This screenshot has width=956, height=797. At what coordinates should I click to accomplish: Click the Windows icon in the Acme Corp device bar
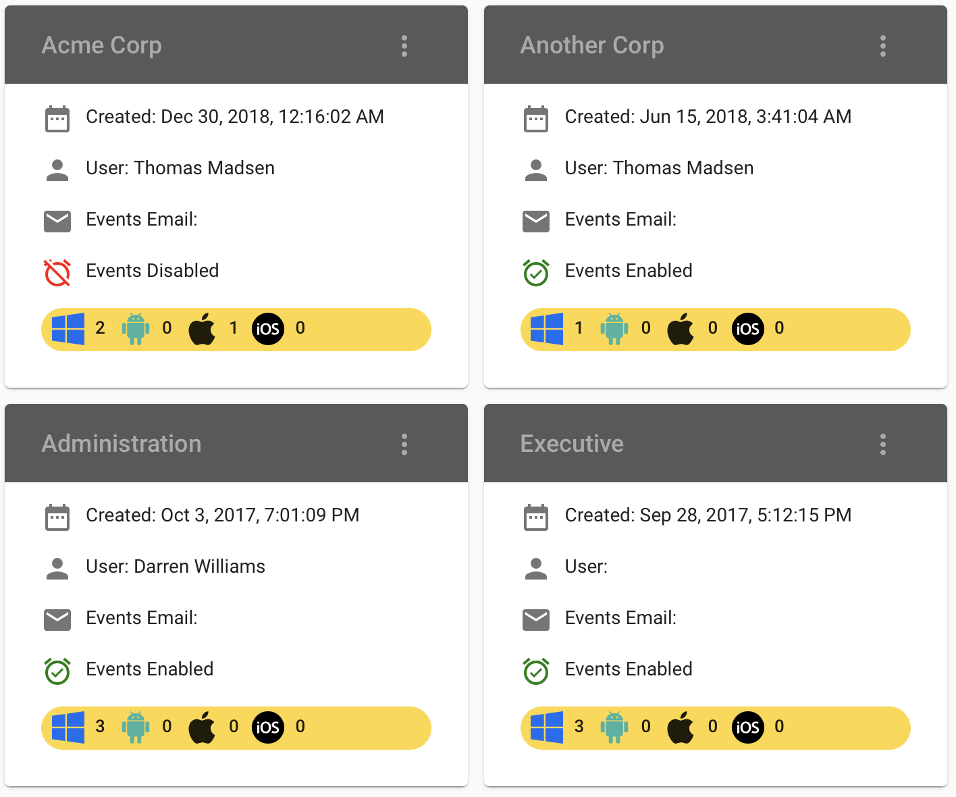click(x=68, y=329)
